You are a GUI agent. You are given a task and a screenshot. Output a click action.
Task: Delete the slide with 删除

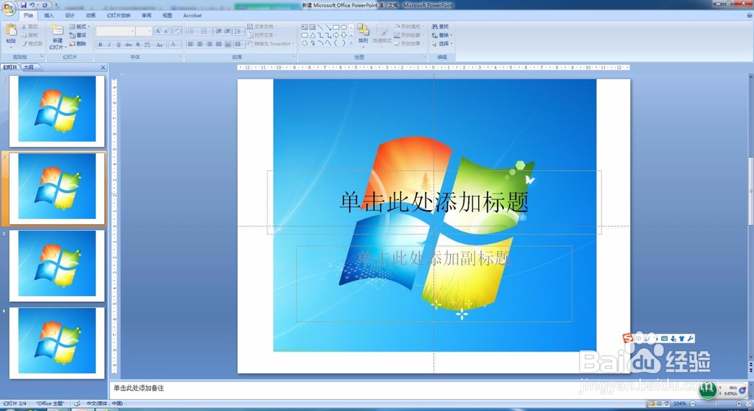(x=78, y=44)
